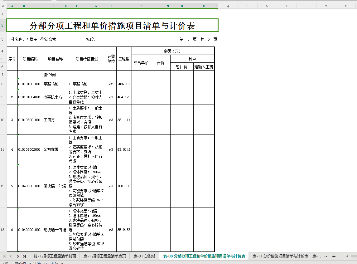Open the 封-1 招标工程量清单封面 sheet tab
Viewport: 357px width, 264px height.
point(55,256)
